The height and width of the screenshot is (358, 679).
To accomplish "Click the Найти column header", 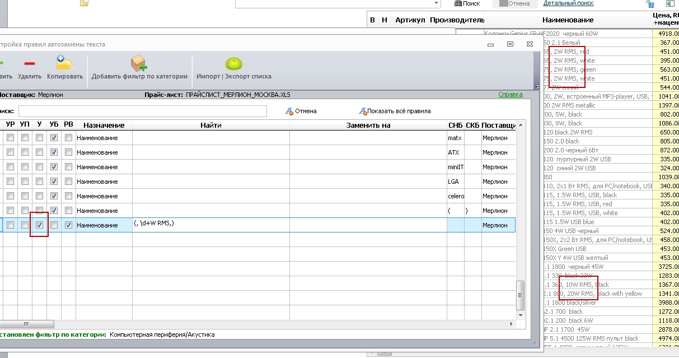I will [x=211, y=125].
